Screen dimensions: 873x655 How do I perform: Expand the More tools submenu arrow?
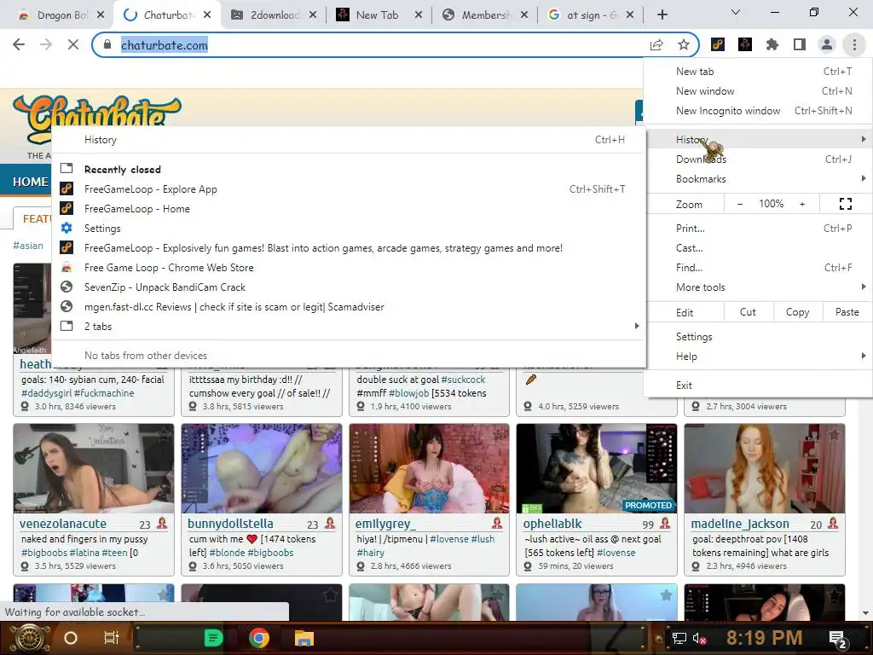[x=863, y=287]
